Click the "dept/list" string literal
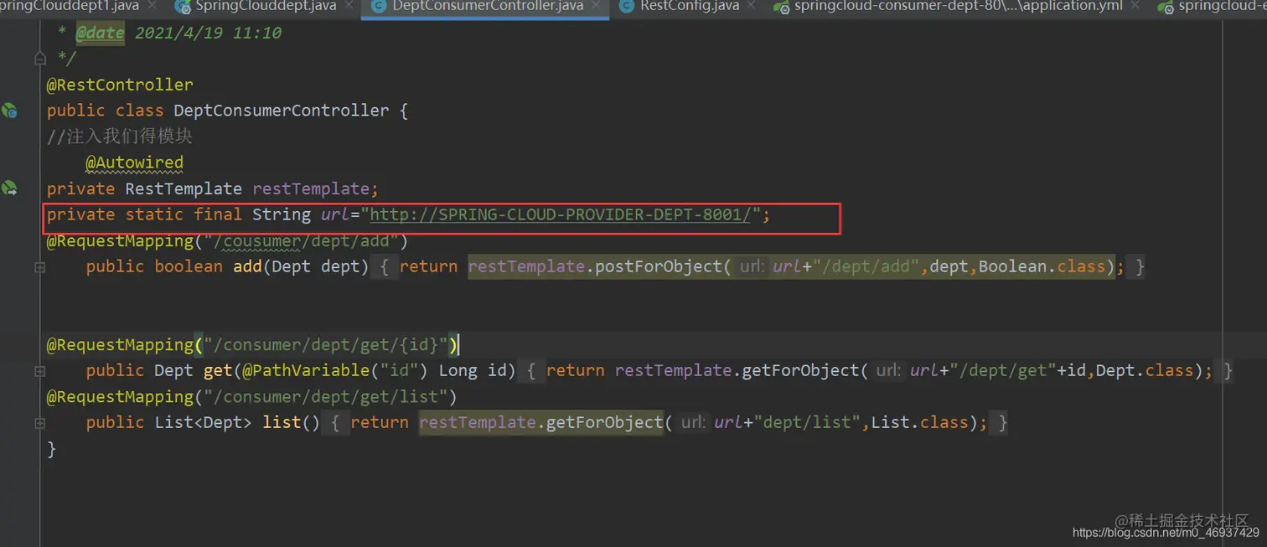1267x547 pixels. pos(808,422)
